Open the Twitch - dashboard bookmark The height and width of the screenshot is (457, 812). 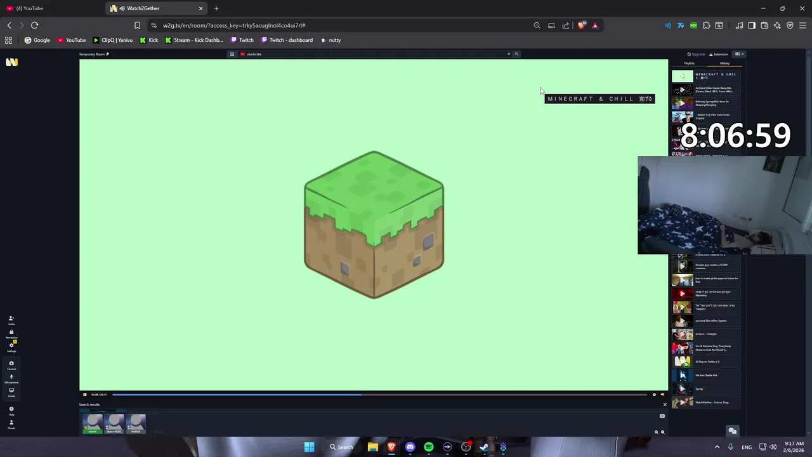click(287, 40)
